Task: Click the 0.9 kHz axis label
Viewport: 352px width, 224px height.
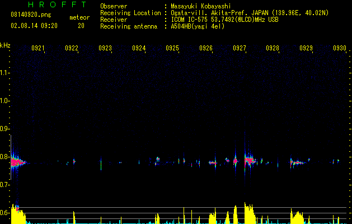Action: click(4, 129)
